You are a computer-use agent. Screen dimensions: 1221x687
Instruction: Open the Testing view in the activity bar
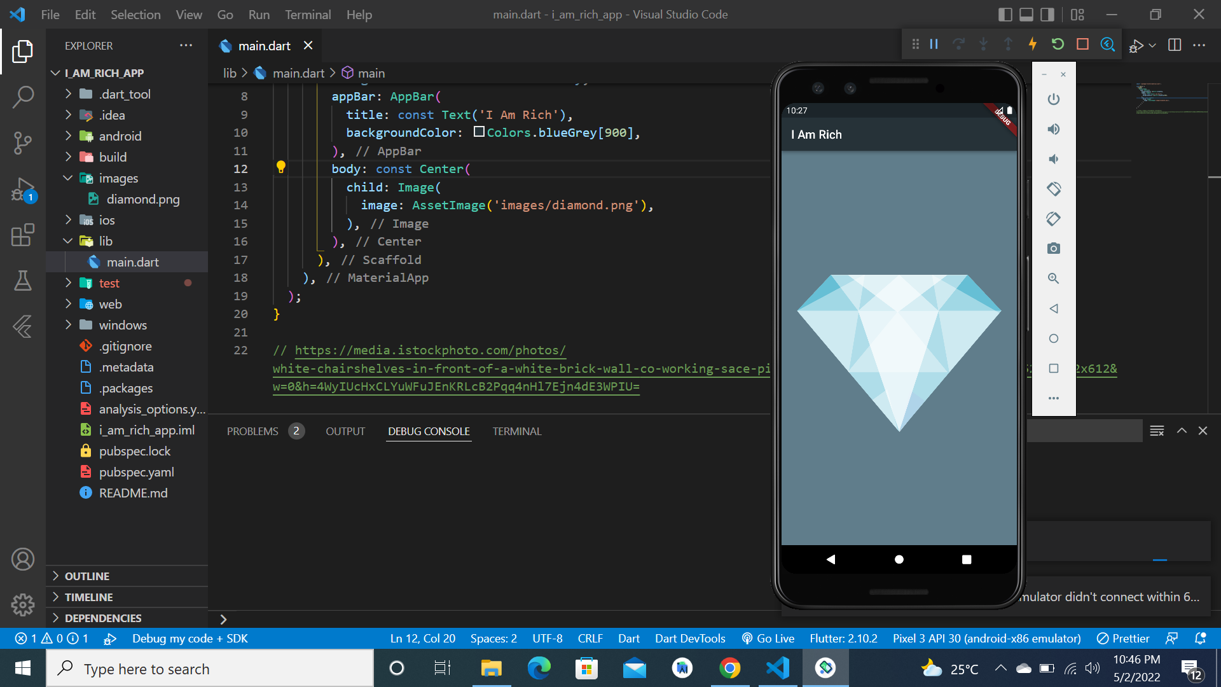pos(23,281)
